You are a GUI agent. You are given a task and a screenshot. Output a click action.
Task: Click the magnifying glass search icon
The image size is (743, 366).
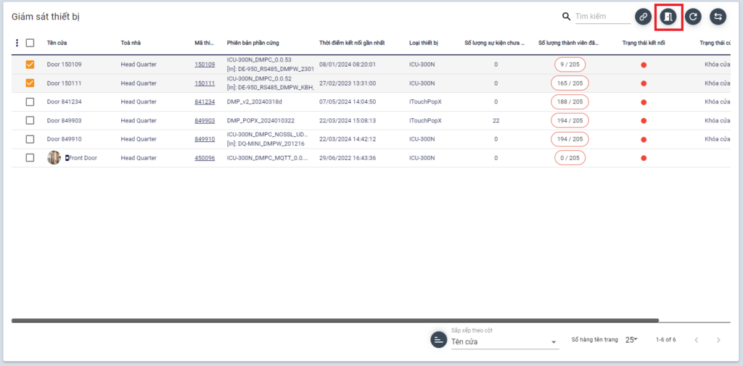(567, 17)
